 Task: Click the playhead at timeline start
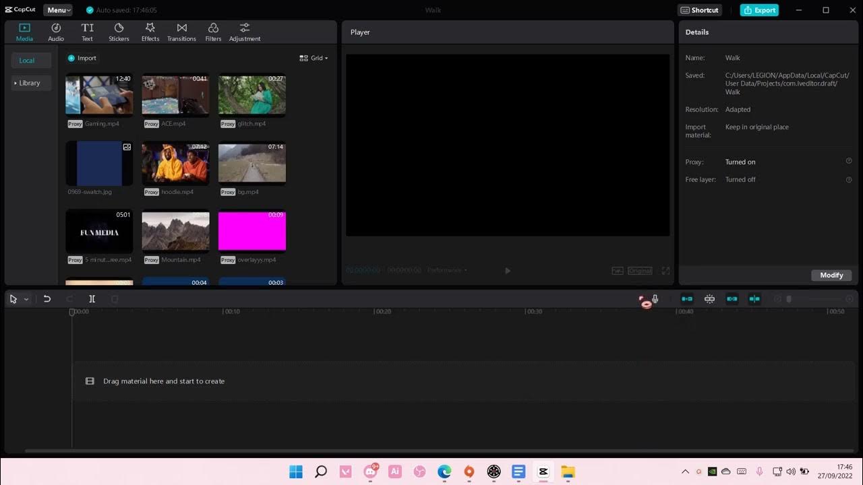72,312
